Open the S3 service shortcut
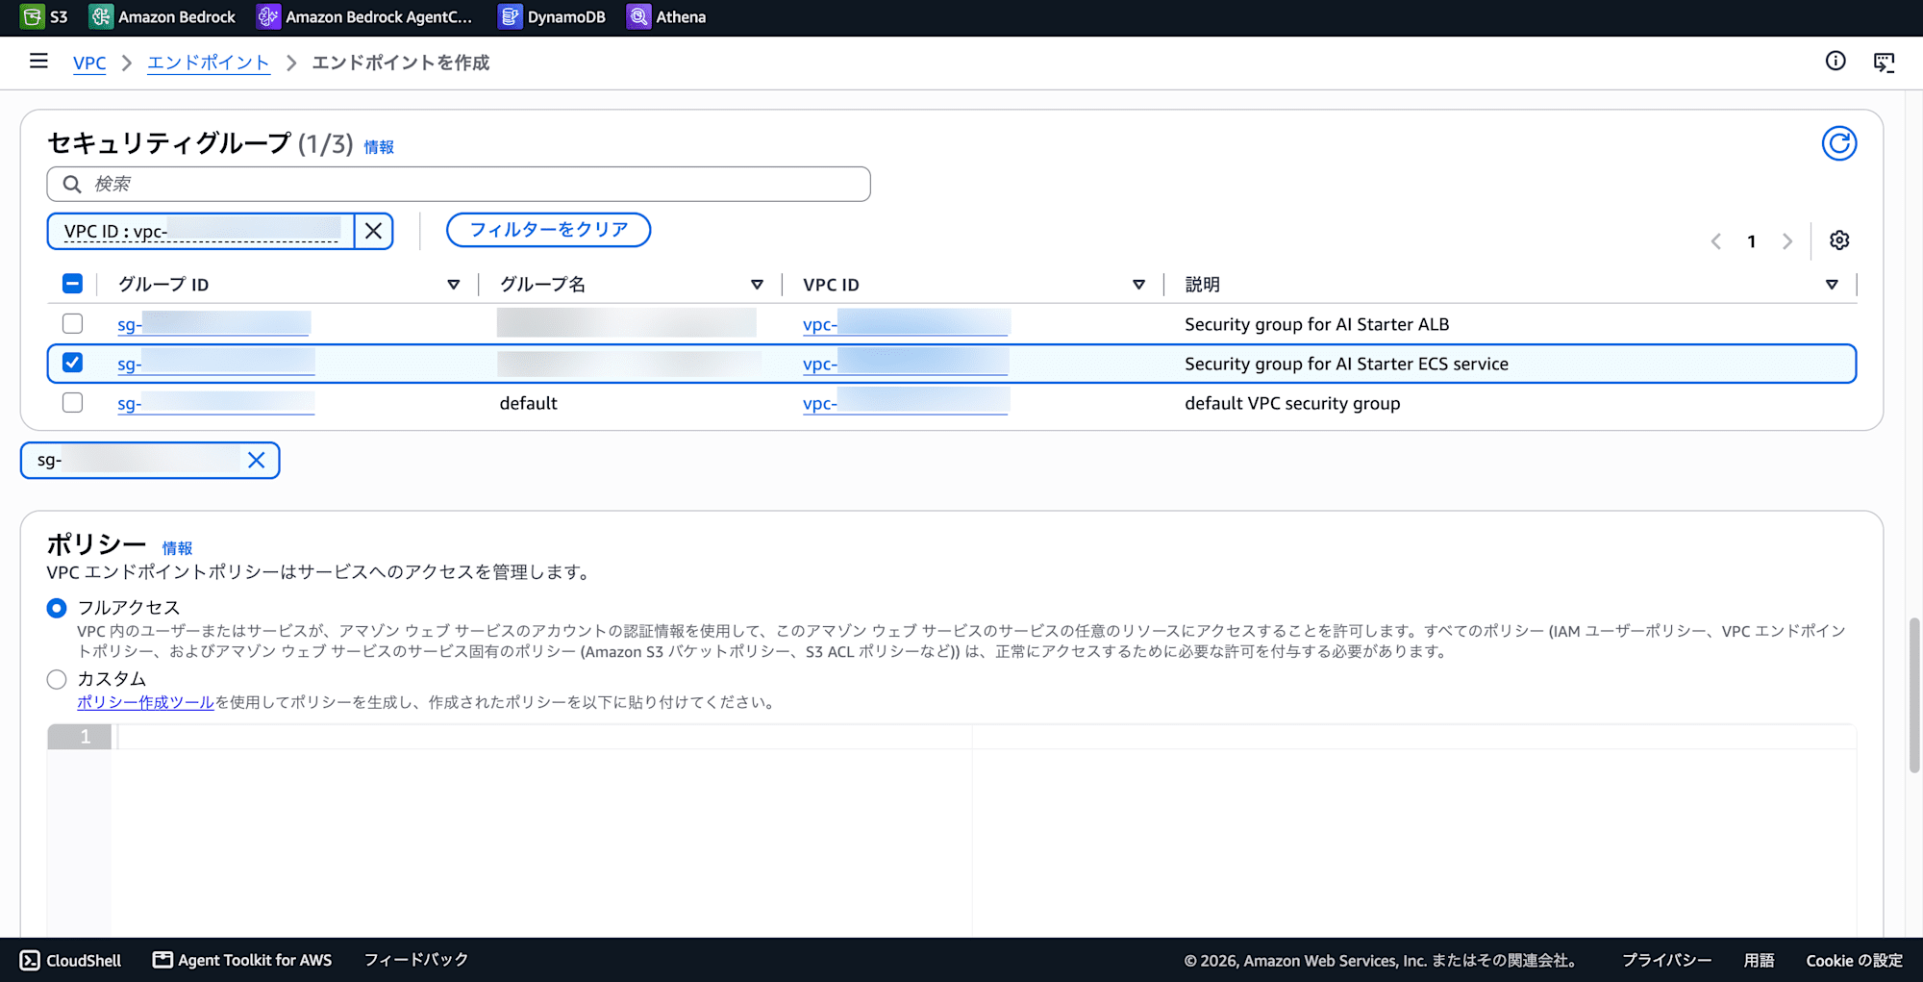Viewport: 1923px width, 982px height. coord(44,16)
